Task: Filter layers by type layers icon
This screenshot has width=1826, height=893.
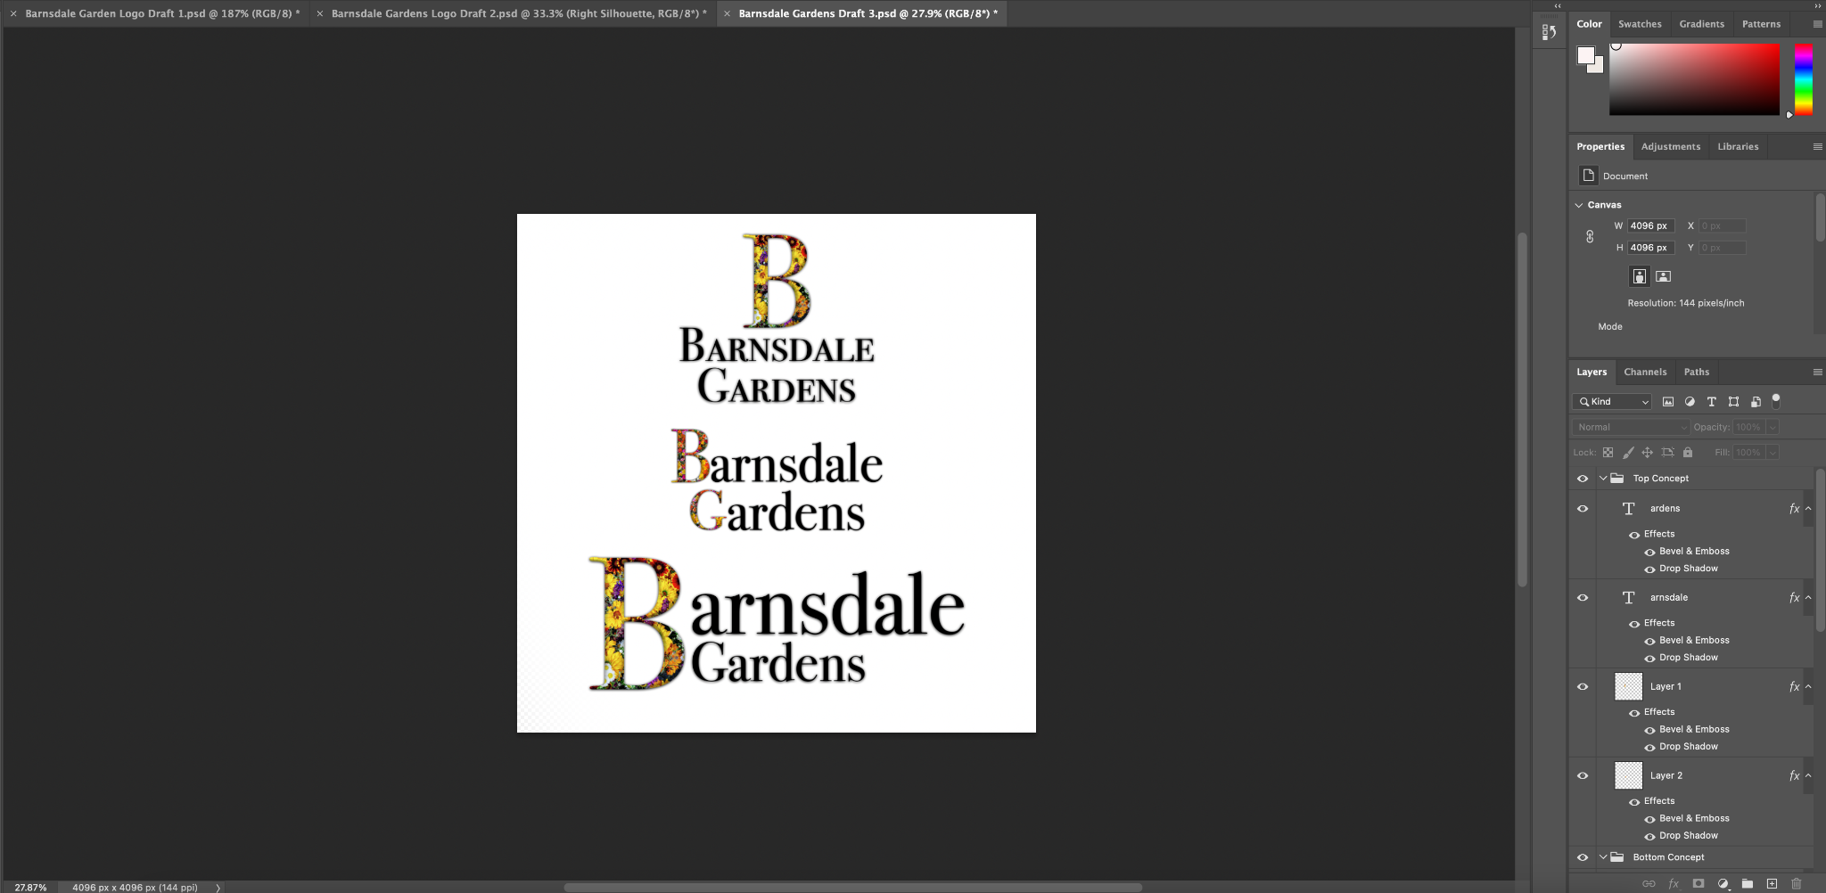Action: coord(1711,402)
